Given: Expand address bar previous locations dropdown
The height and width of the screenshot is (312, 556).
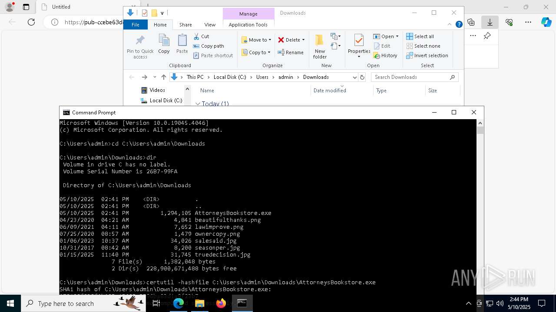Looking at the screenshot, I should [354, 77].
